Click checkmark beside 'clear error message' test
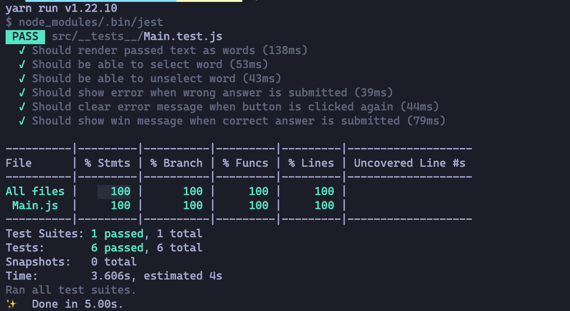The height and width of the screenshot is (311, 570). pyautogui.click(x=22, y=107)
